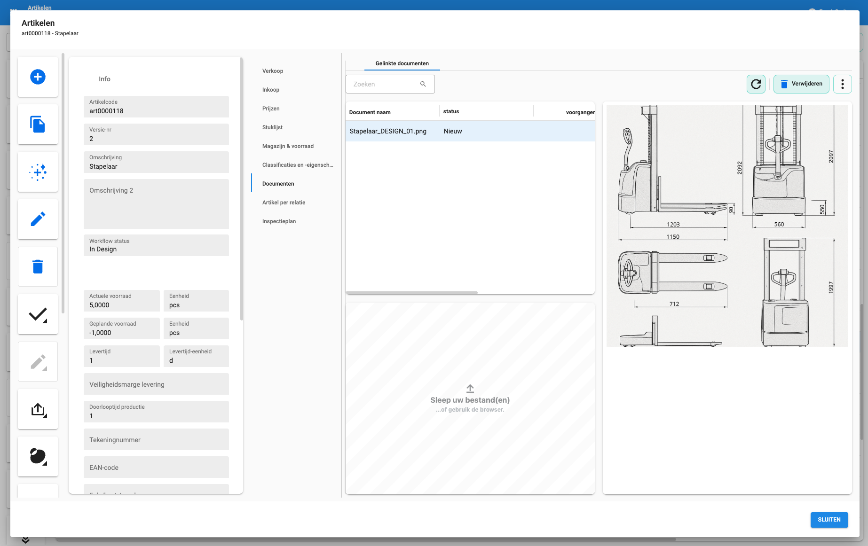Select the Documenten section

point(278,184)
